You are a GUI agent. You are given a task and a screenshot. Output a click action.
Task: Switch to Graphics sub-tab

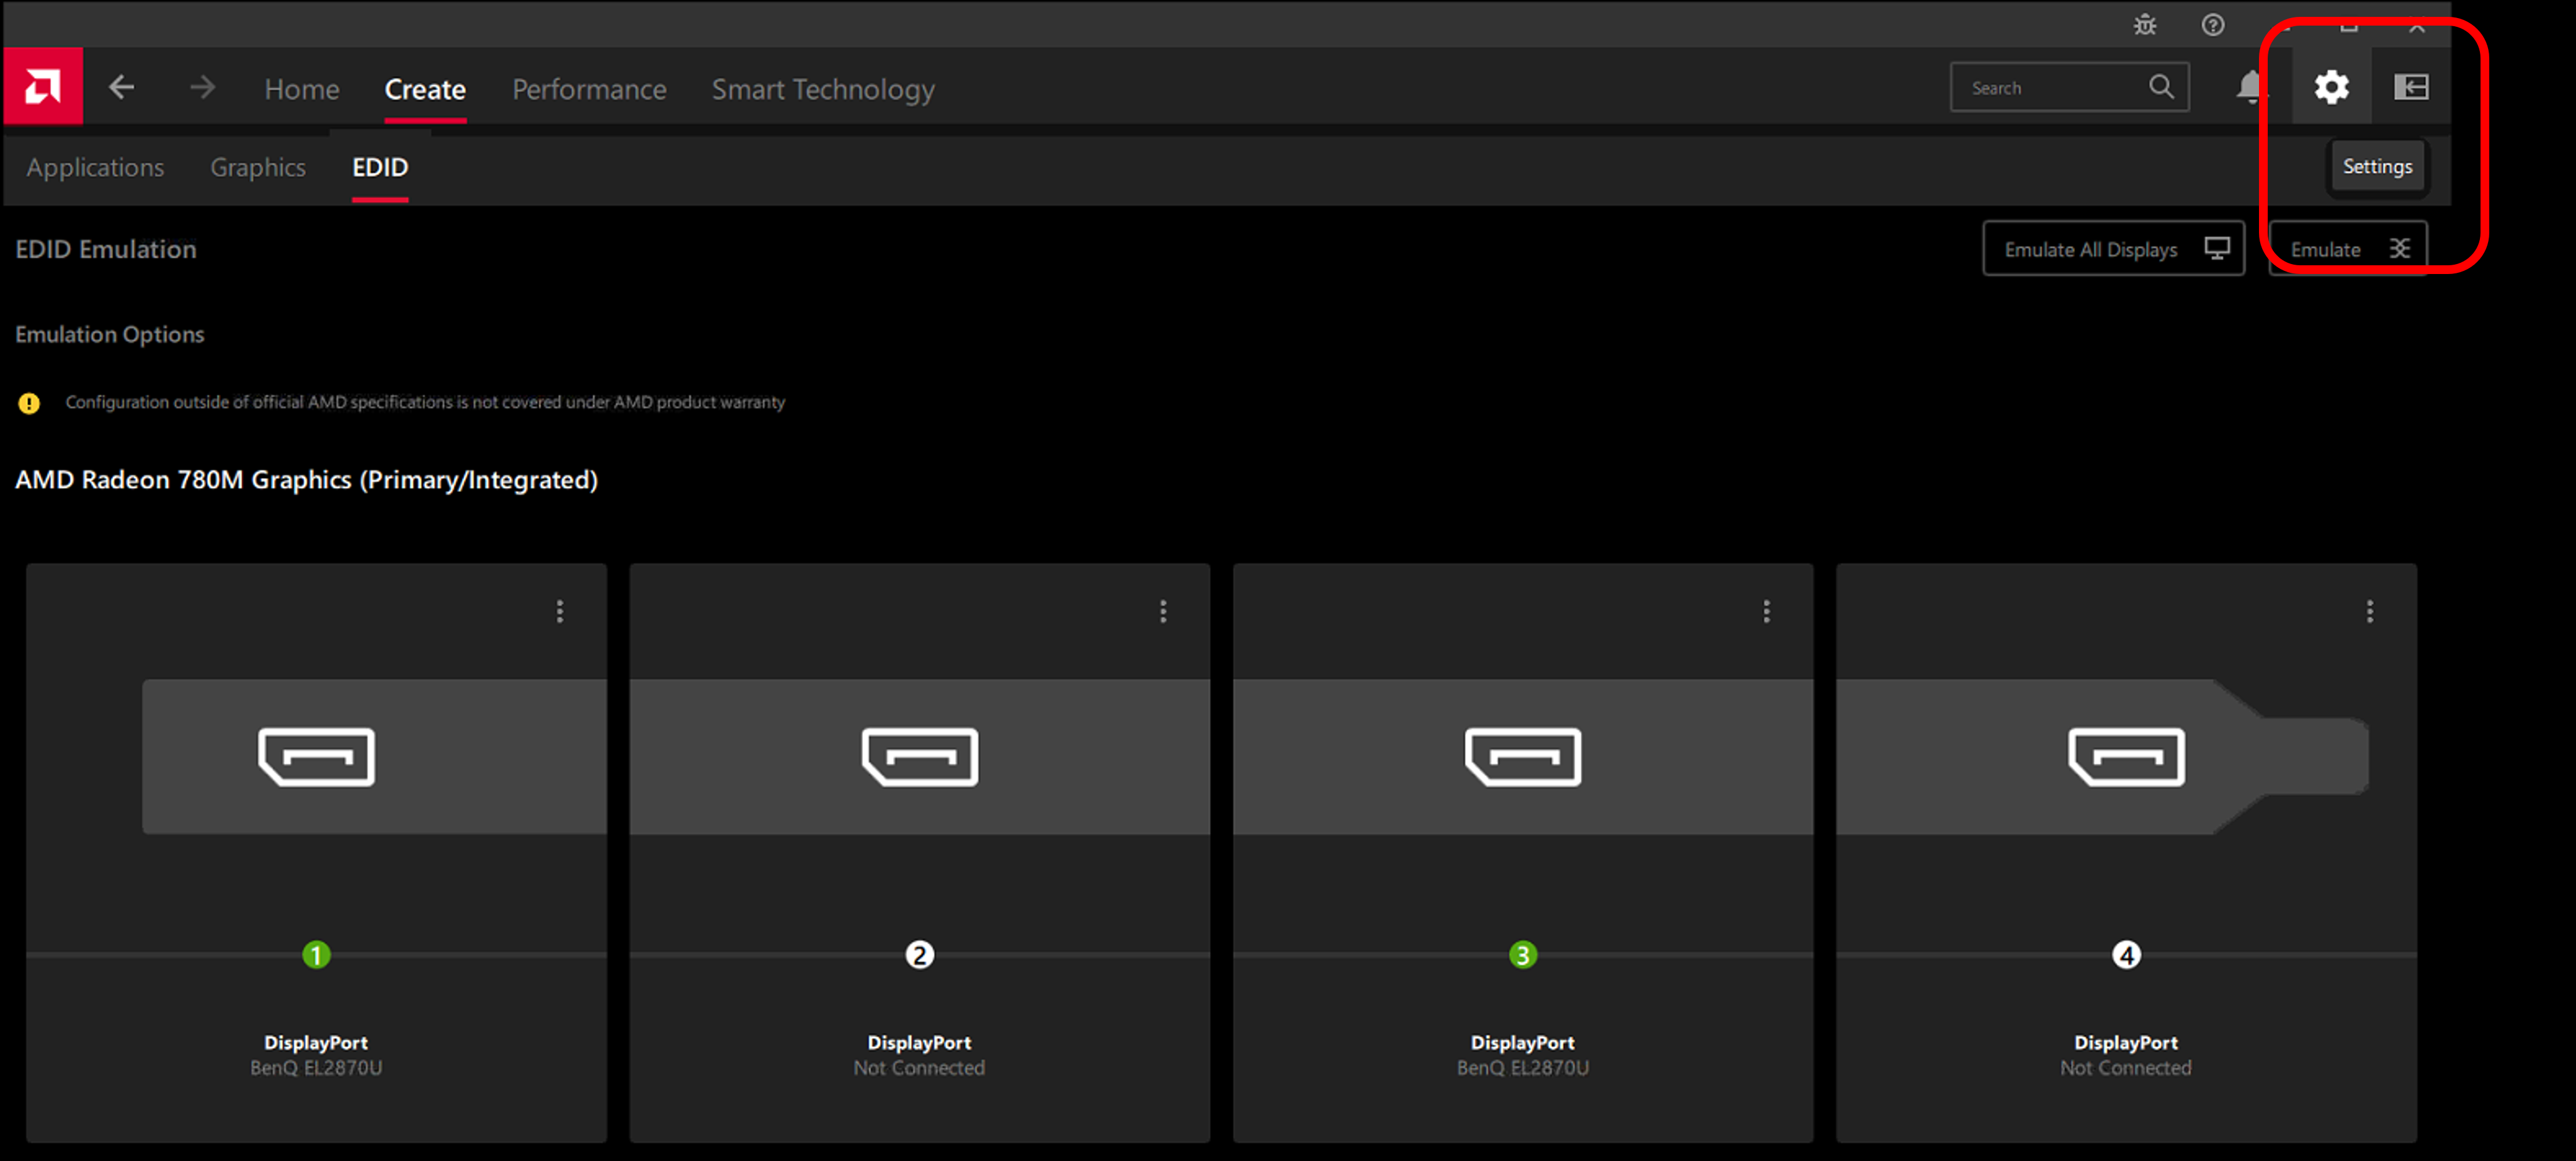[x=258, y=167]
